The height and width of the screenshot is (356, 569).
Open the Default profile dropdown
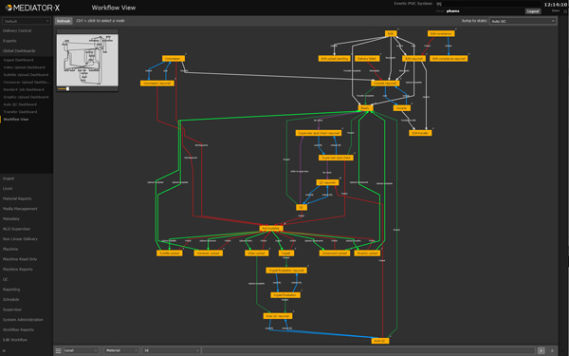coord(27,21)
